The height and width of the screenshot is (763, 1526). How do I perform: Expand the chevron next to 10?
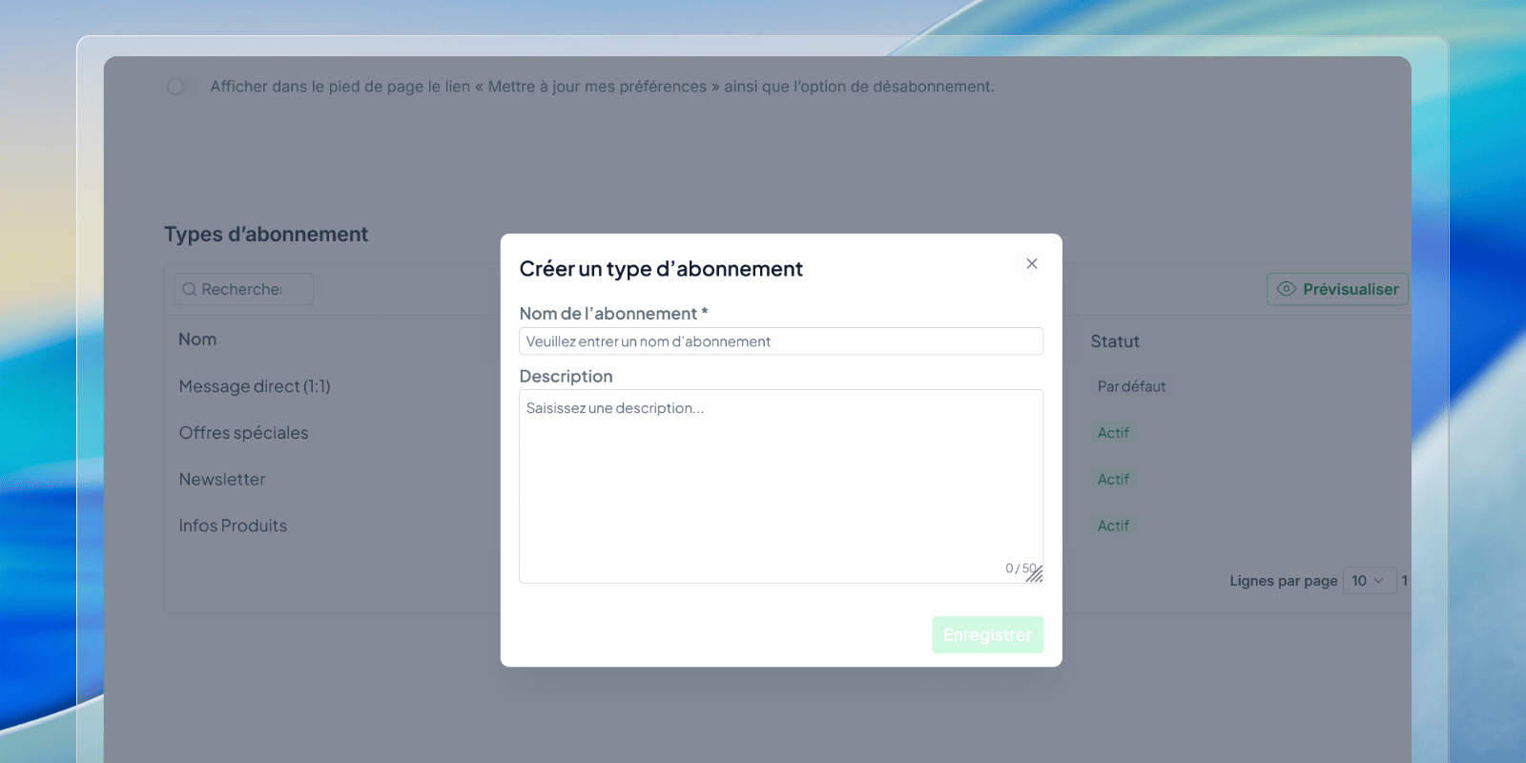pyautogui.click(x=1378, y=581)
